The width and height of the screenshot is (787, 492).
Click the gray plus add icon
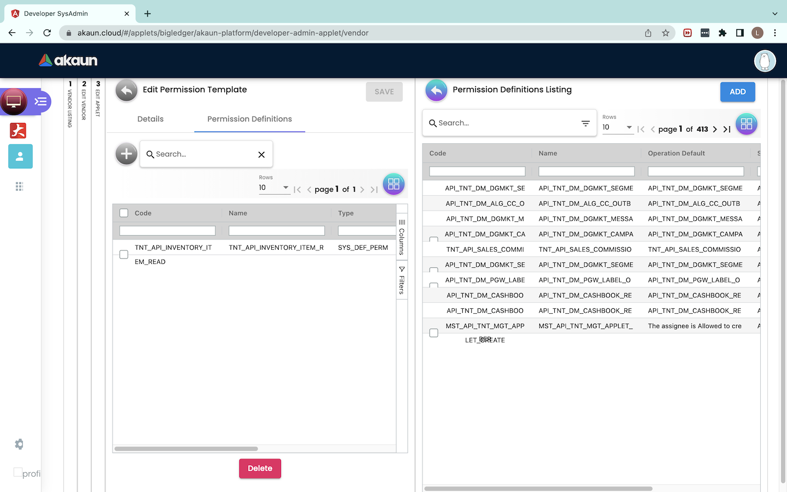126,154
